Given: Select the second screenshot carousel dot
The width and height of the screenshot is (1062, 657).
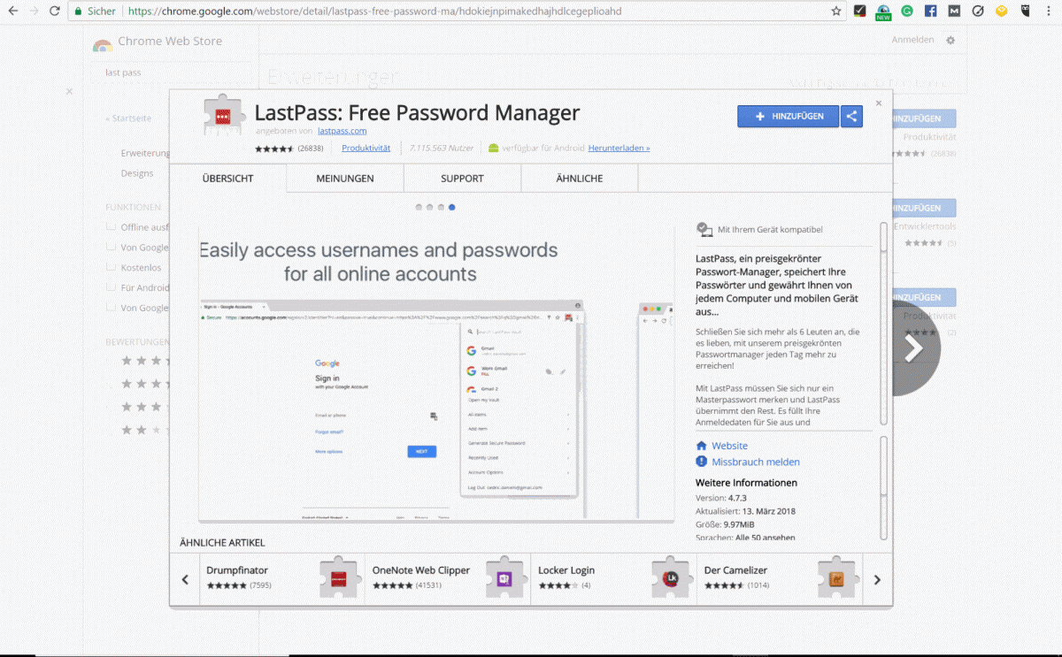Looking at the screenshot, I should [x=430, y=207].
